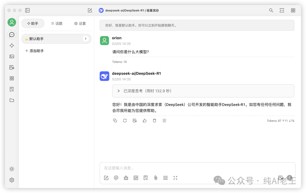Click the orion username text
The image size is (306, 193).
point(117,38)
